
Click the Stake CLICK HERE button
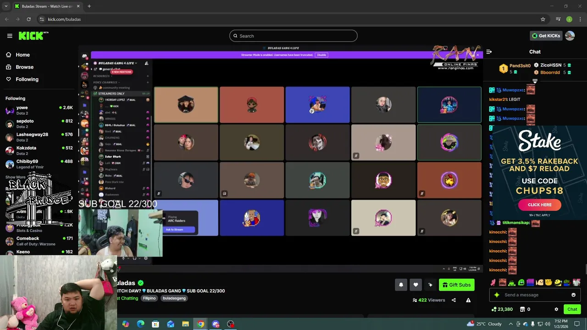540,205
